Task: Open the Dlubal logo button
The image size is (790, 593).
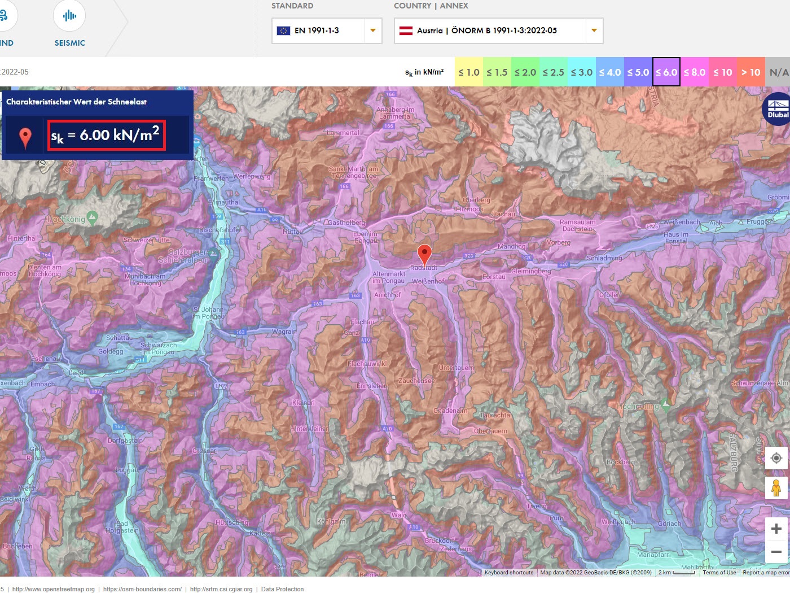Action: click(778, 109)
